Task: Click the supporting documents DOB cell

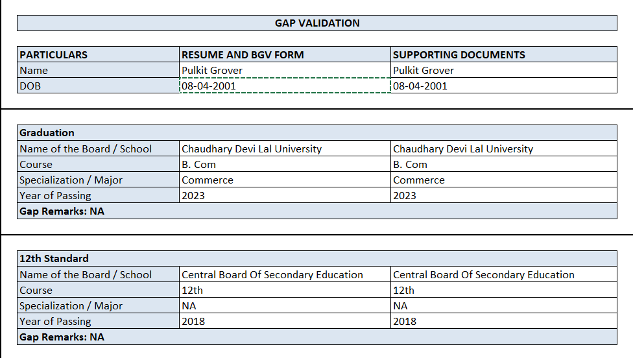Action: click(x=503, y=86)
